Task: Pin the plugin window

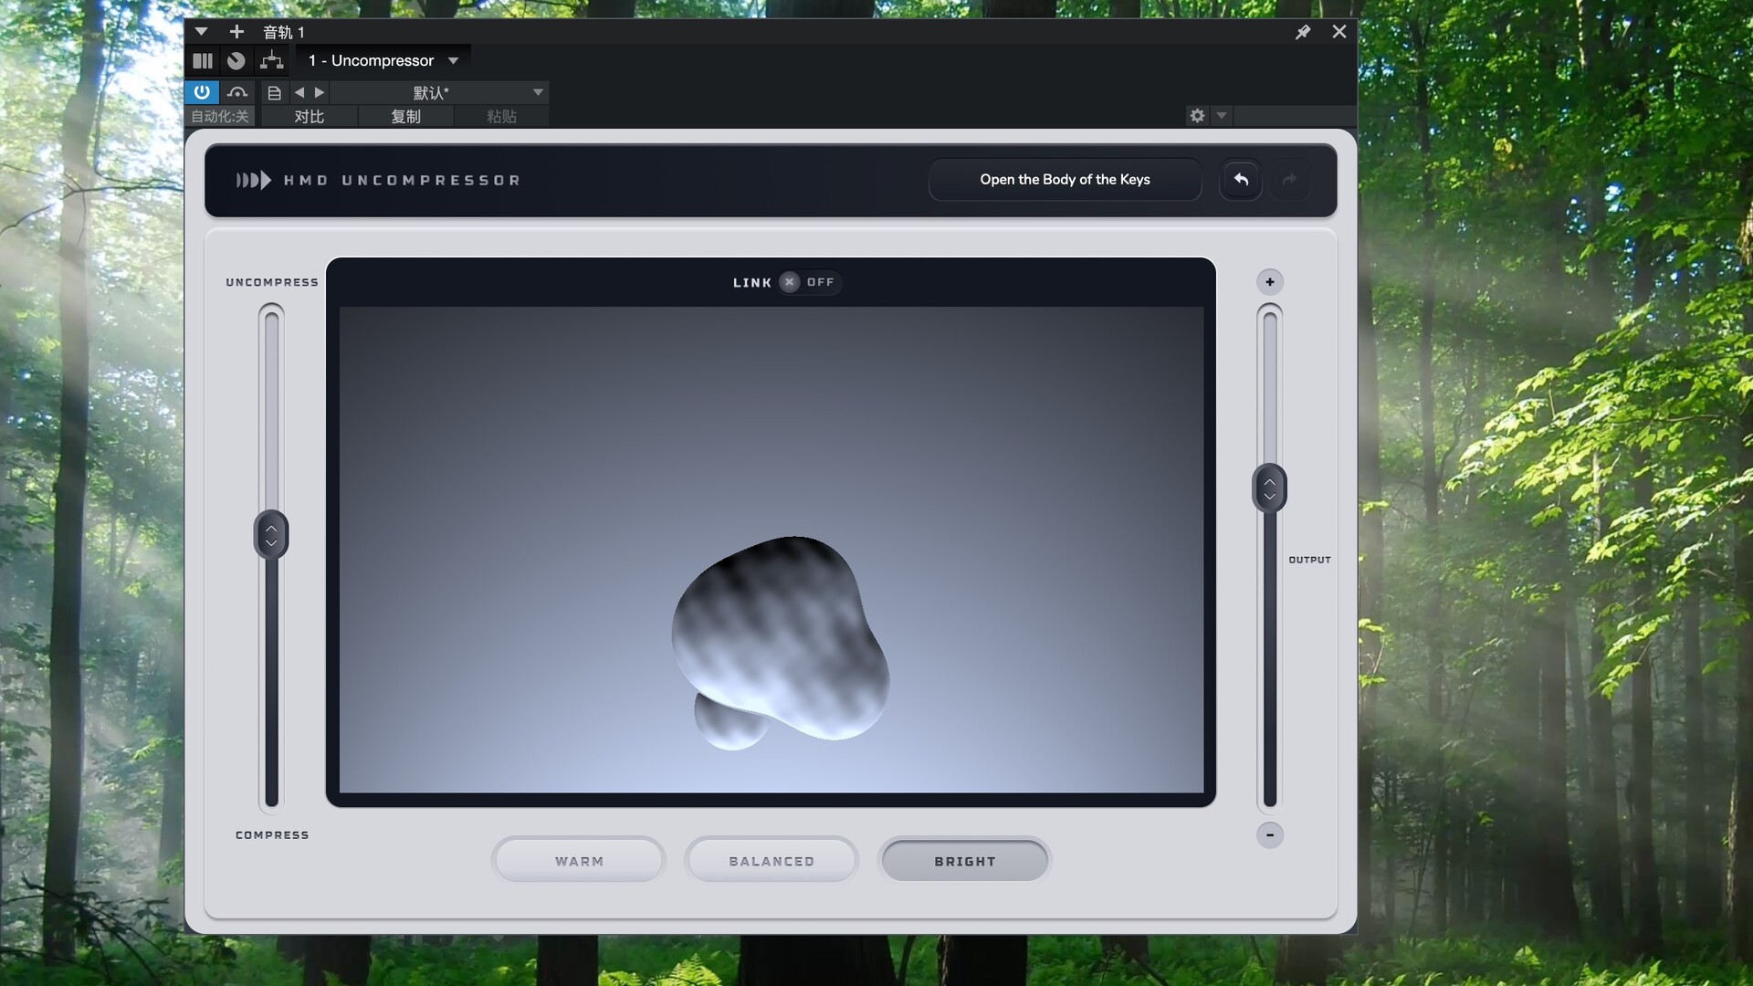Action: click(x=1303, y=32)
